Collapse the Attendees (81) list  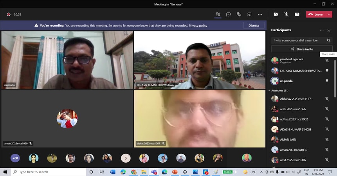tap(269, 90)
